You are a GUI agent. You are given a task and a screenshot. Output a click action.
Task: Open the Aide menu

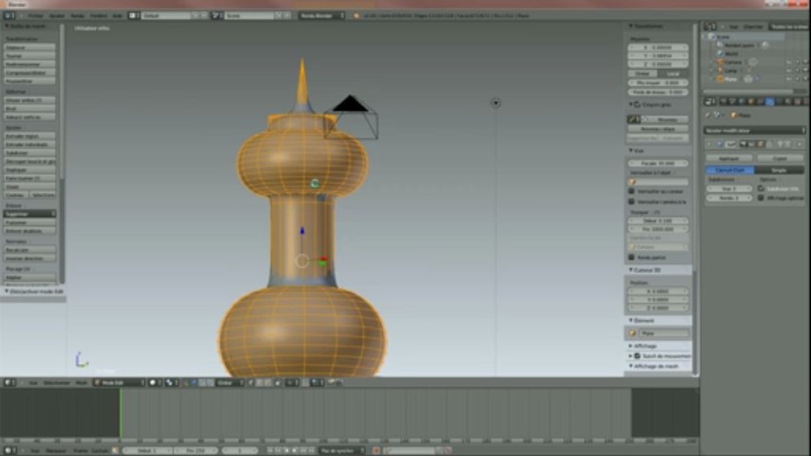click(117, 15)
